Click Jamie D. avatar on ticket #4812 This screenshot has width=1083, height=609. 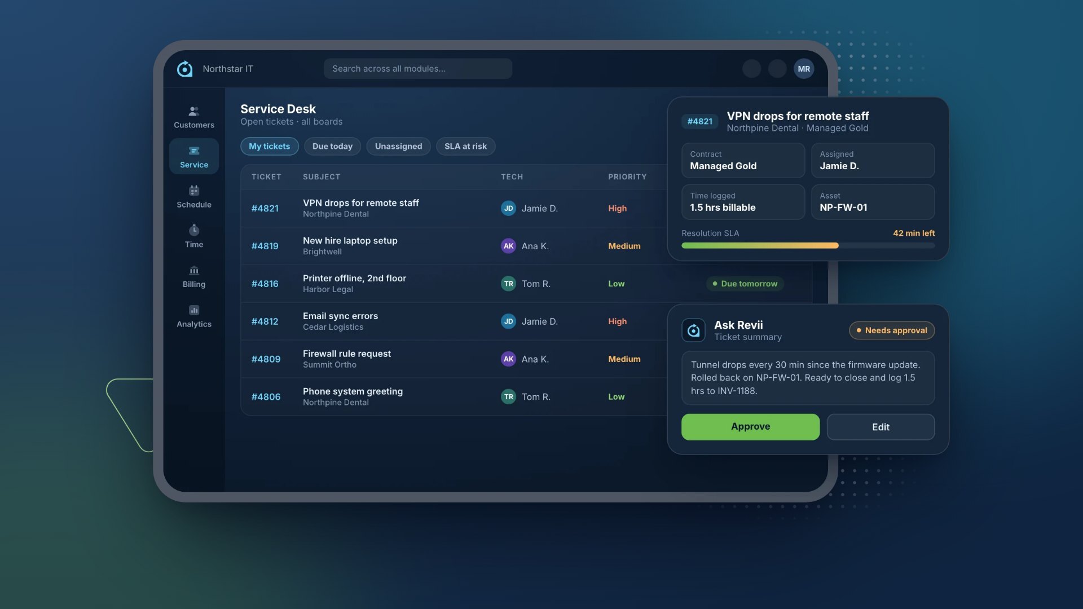pyautogui.click(x=508, y=321)
